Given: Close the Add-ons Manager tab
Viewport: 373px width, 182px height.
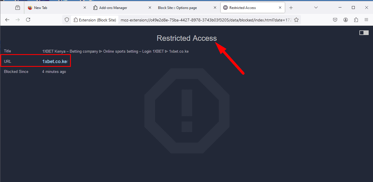Looking at the screenshot, I should tap(150, 8).
